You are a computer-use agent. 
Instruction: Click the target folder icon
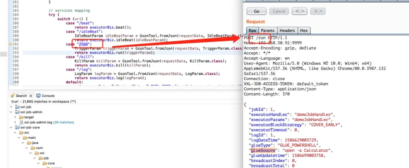coord(22,117)
